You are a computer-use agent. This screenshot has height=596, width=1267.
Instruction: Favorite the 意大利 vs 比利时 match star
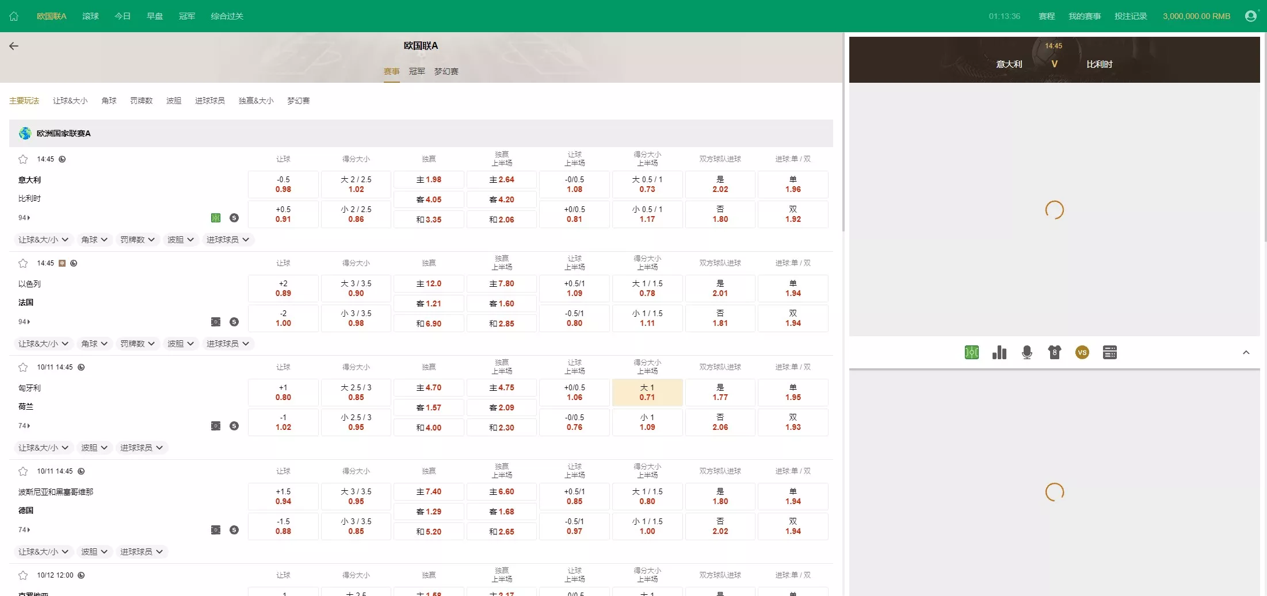(23, 159)
